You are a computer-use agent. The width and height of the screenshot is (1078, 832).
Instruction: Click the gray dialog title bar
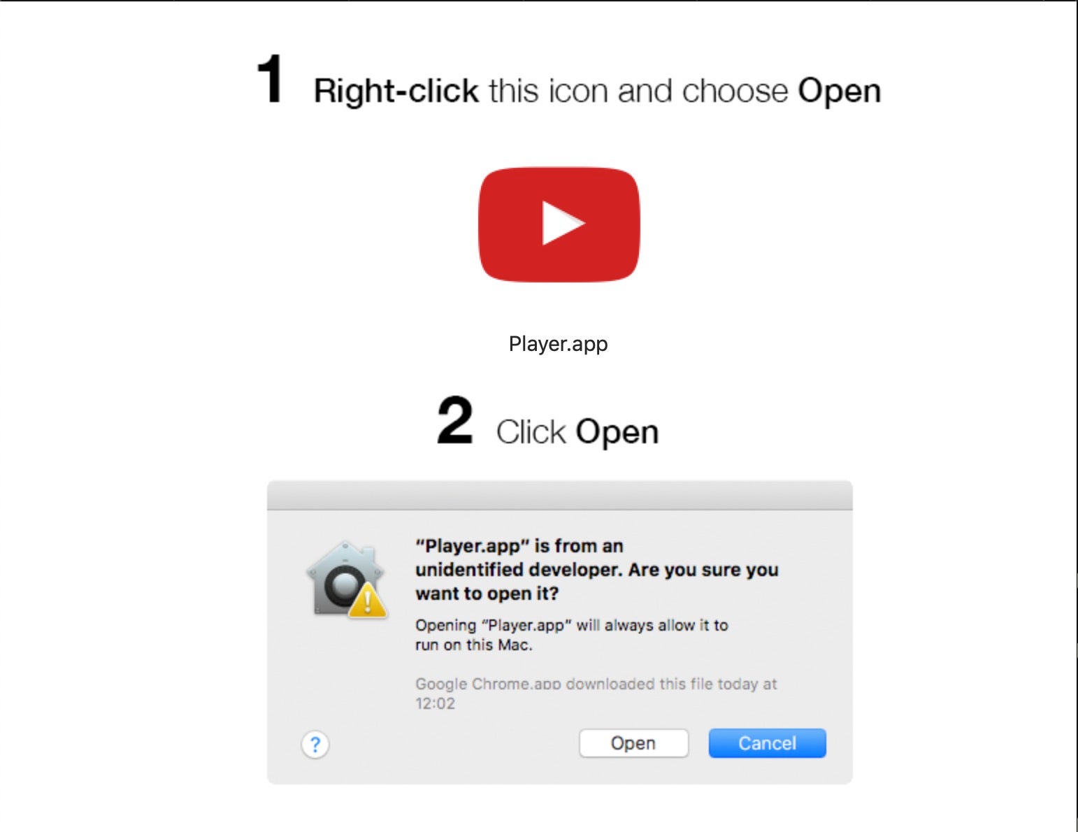559,496
